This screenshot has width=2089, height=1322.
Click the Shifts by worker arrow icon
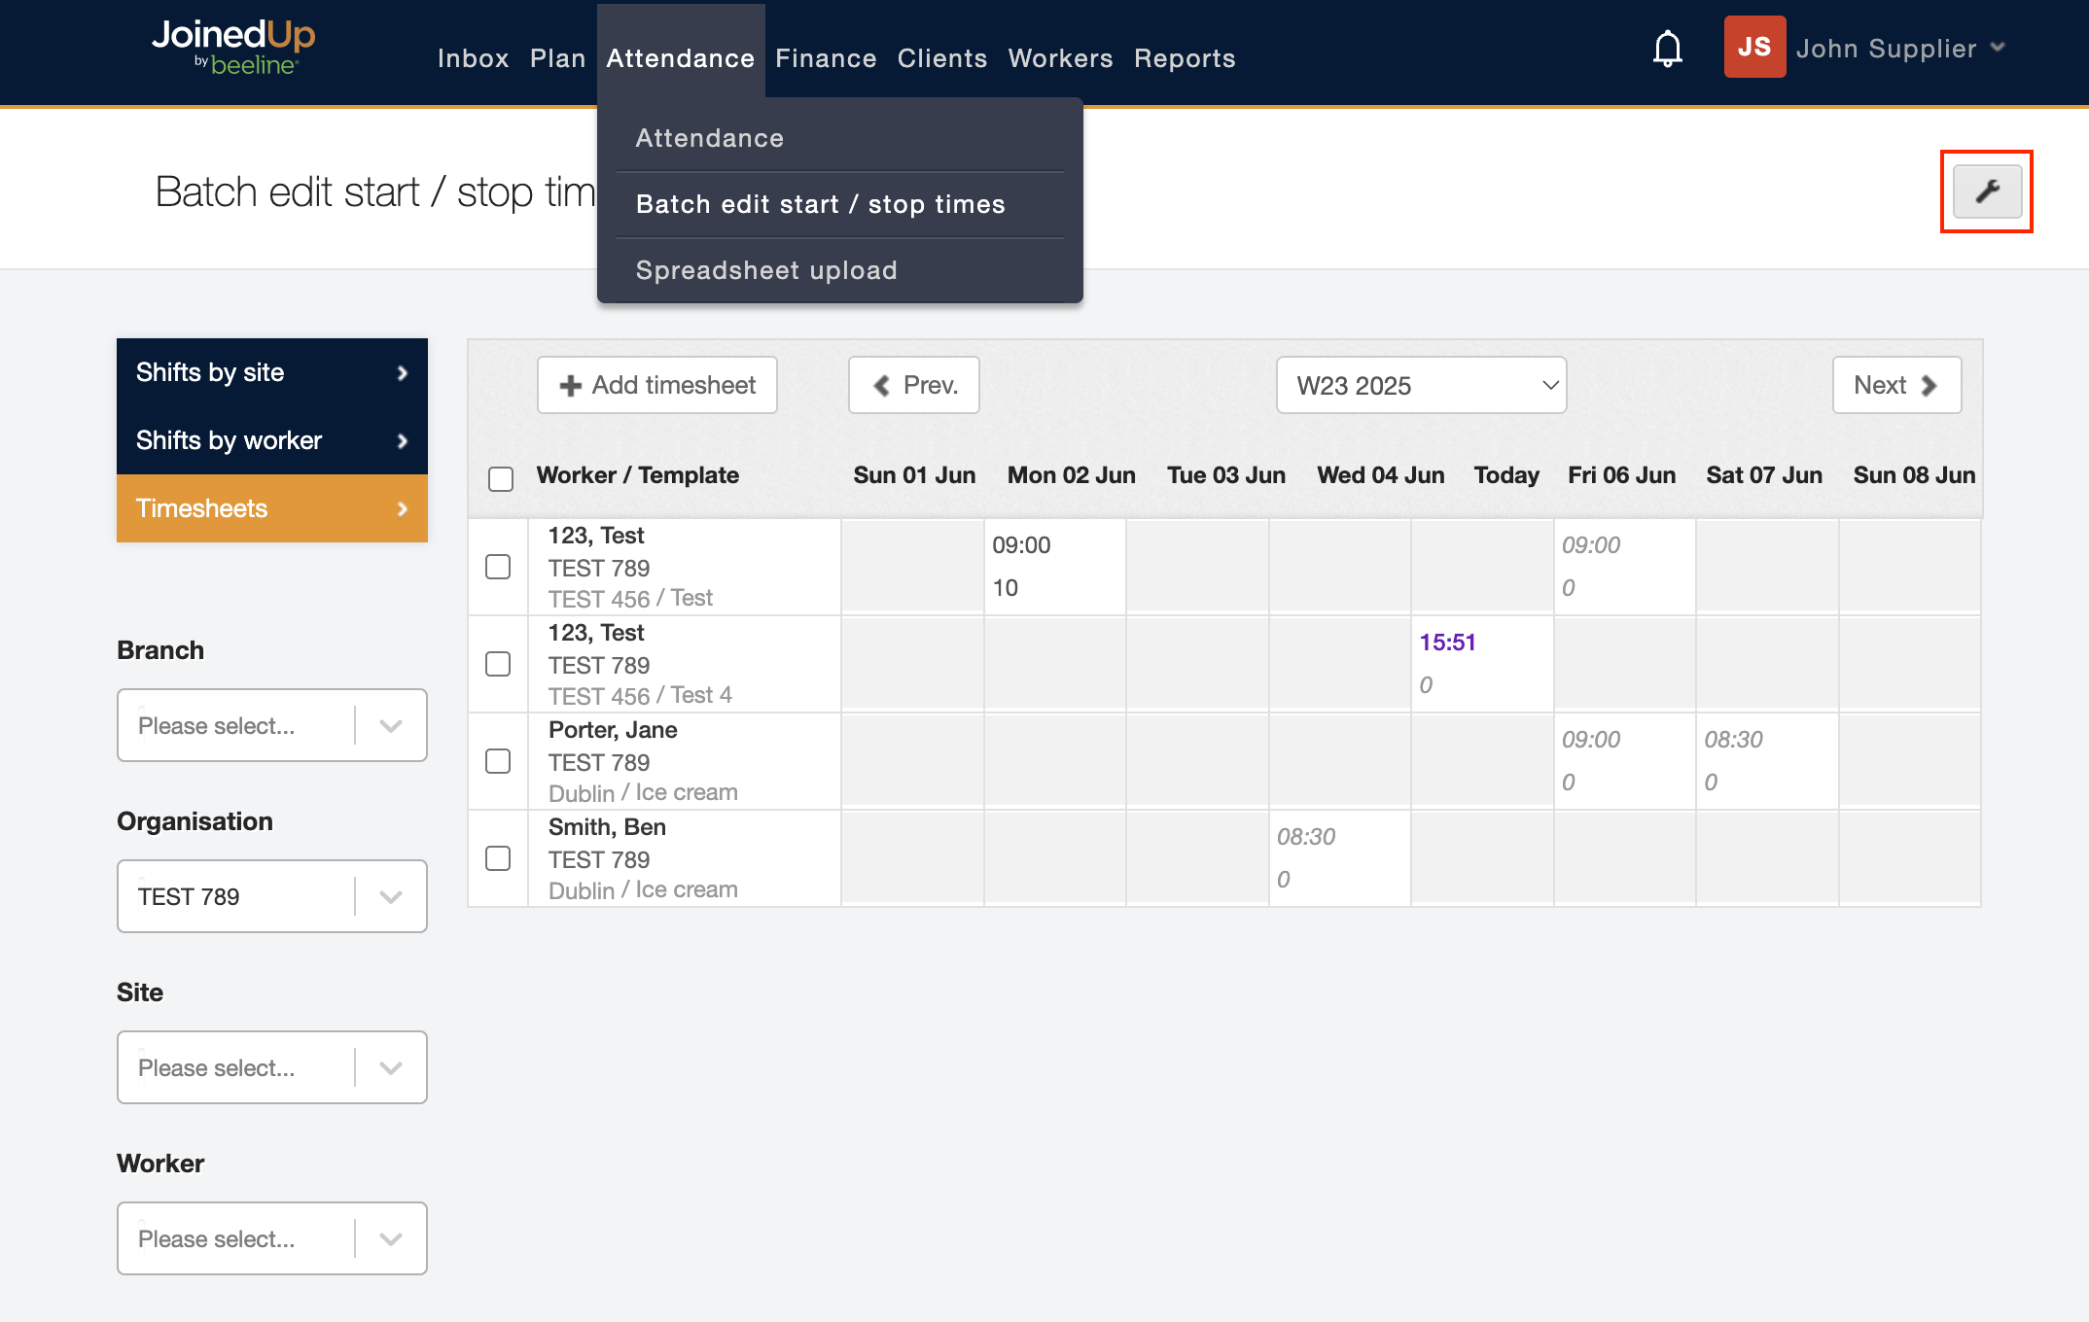[403, 441]
